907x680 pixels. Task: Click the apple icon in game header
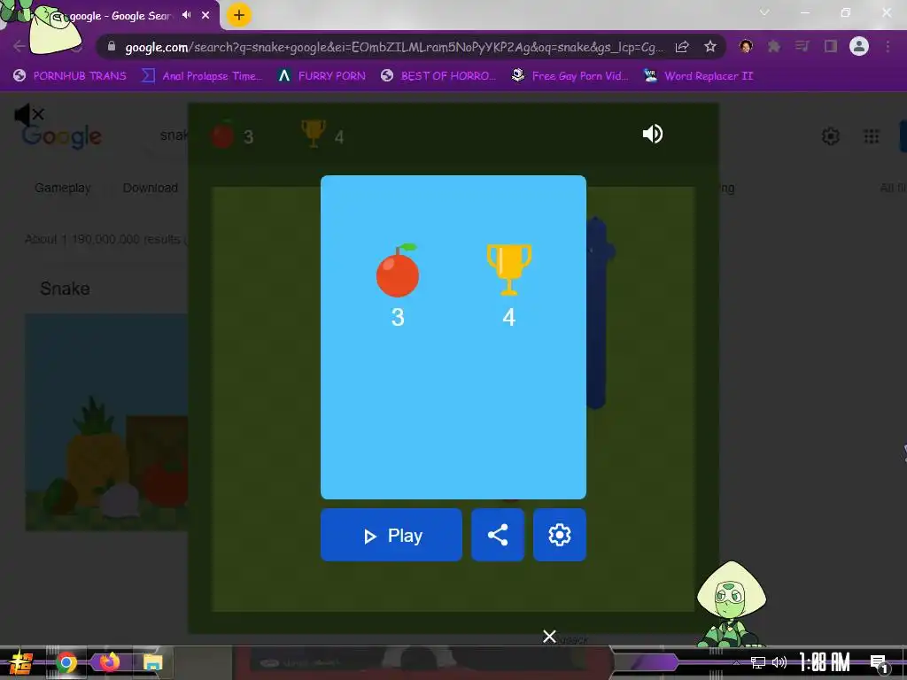point(222,135)
